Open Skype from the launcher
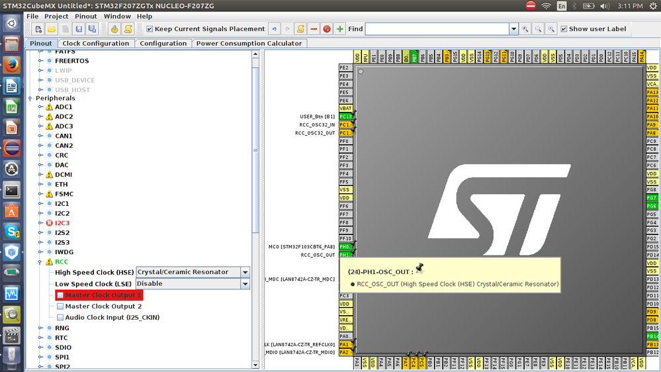 [11, 232]
